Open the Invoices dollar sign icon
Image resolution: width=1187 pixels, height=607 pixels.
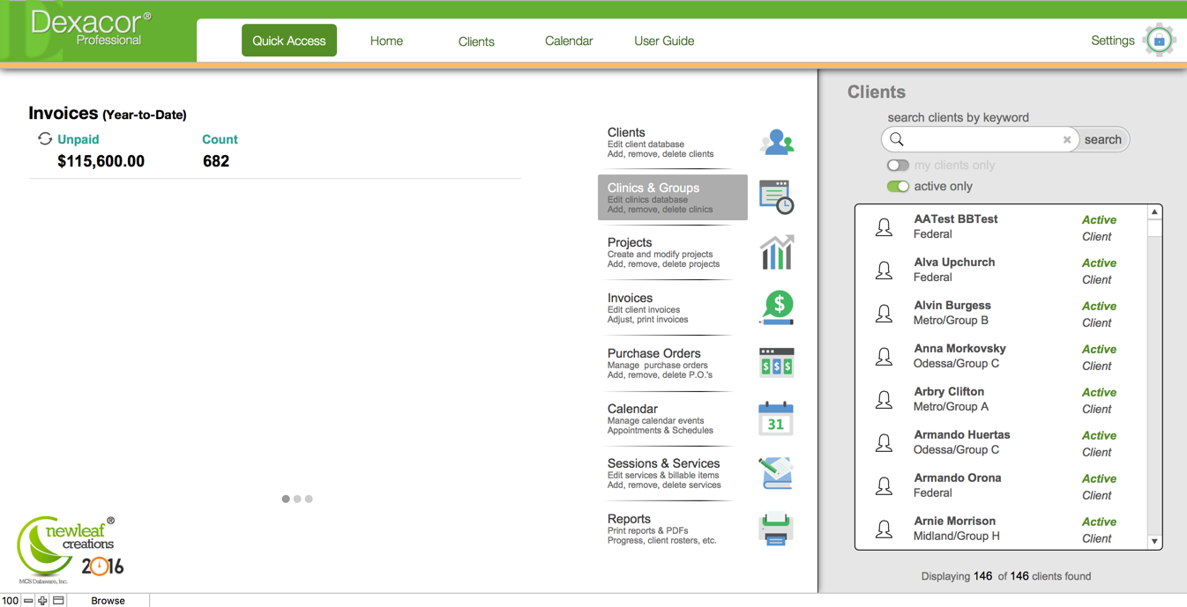pos(777,307)
